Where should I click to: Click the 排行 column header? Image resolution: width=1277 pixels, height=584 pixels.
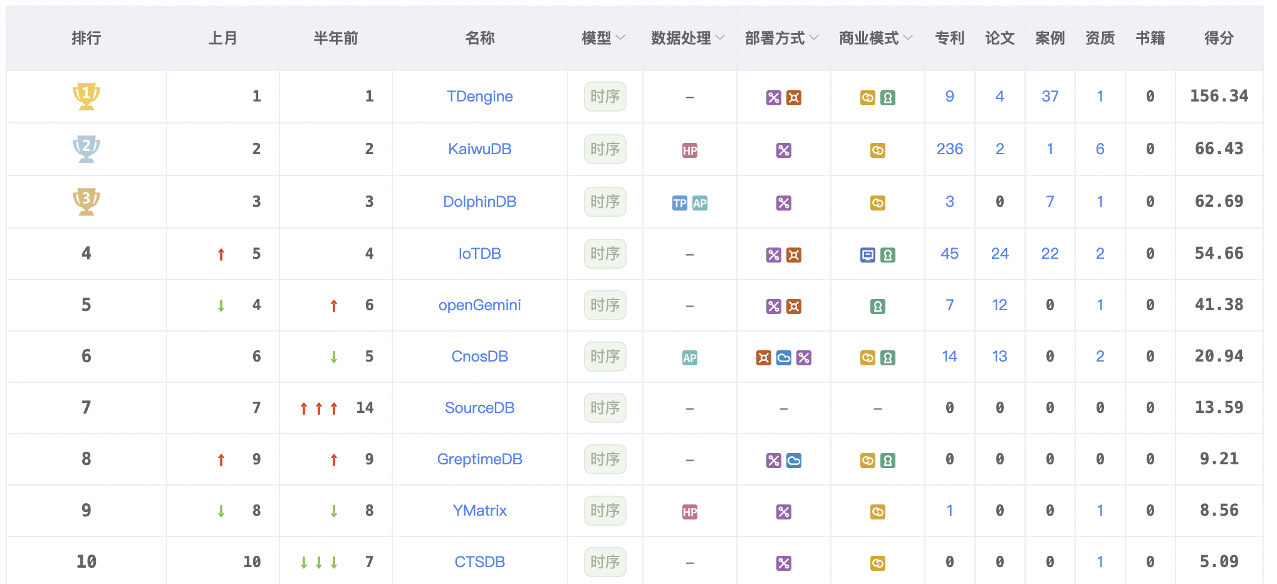[86, 38]
